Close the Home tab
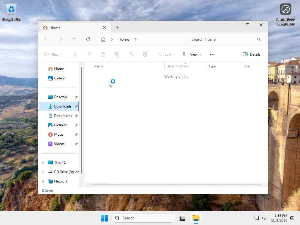Viewport: 300px width, 225px height. (105, 28)
